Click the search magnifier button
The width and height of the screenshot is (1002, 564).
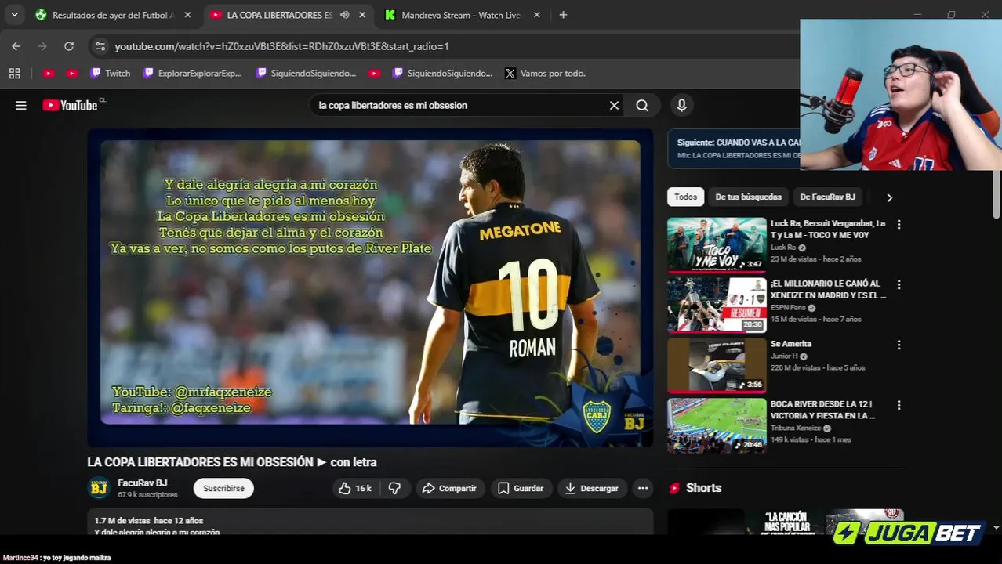(x=642, y=105)
